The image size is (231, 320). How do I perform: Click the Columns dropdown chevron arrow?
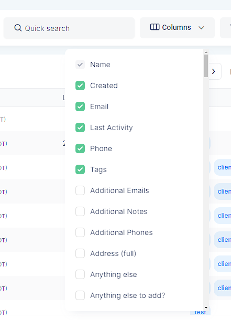click(201, 28)
